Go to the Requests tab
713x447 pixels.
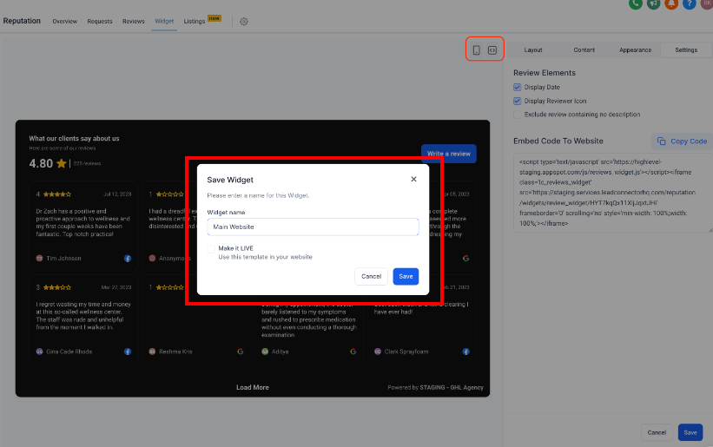(x=100, y=22)
